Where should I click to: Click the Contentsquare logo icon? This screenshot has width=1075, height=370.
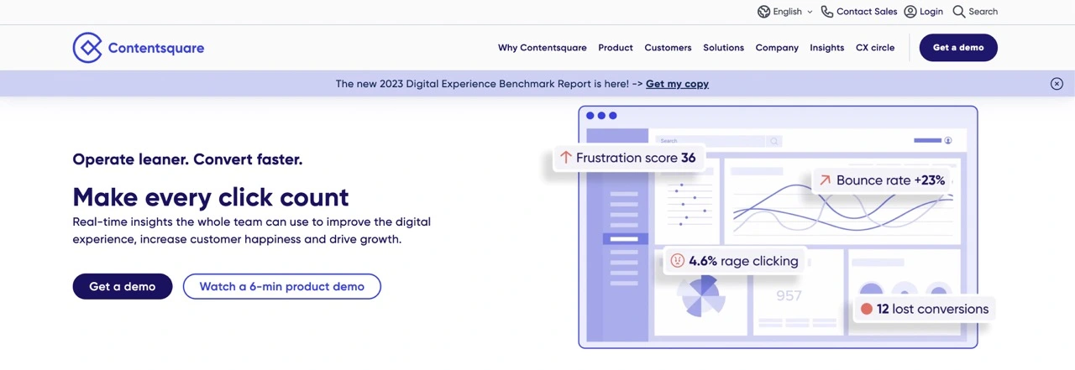coord(87,48)
